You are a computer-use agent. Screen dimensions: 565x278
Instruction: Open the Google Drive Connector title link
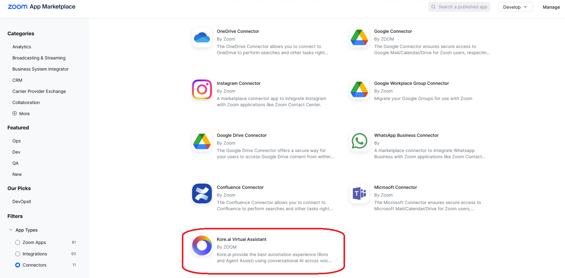pos(242,135)
